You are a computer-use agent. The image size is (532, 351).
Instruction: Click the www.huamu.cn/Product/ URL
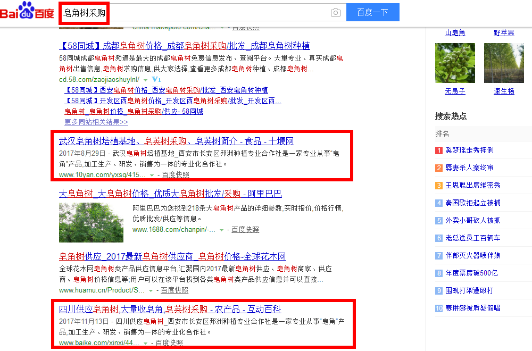point(102,290)
